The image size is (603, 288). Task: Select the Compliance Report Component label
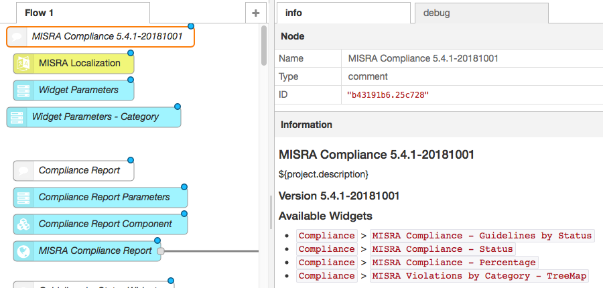(105, 224)
